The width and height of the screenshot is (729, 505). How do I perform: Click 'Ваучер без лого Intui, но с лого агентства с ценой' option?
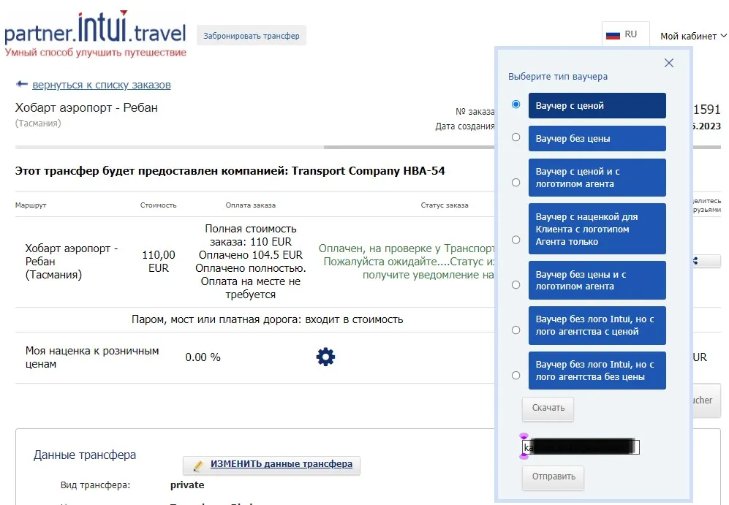[x=597, y=325]
